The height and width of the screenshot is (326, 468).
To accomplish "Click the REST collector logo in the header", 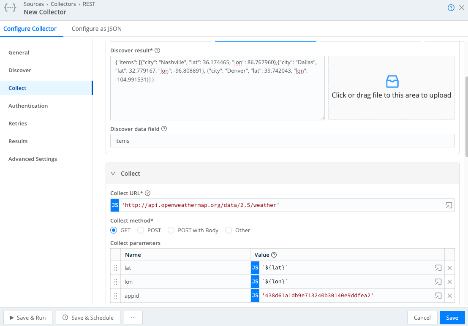I will point(10,8).
